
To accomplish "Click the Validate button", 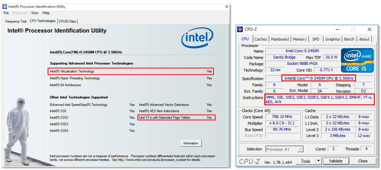I will click(x=336, y=161).
